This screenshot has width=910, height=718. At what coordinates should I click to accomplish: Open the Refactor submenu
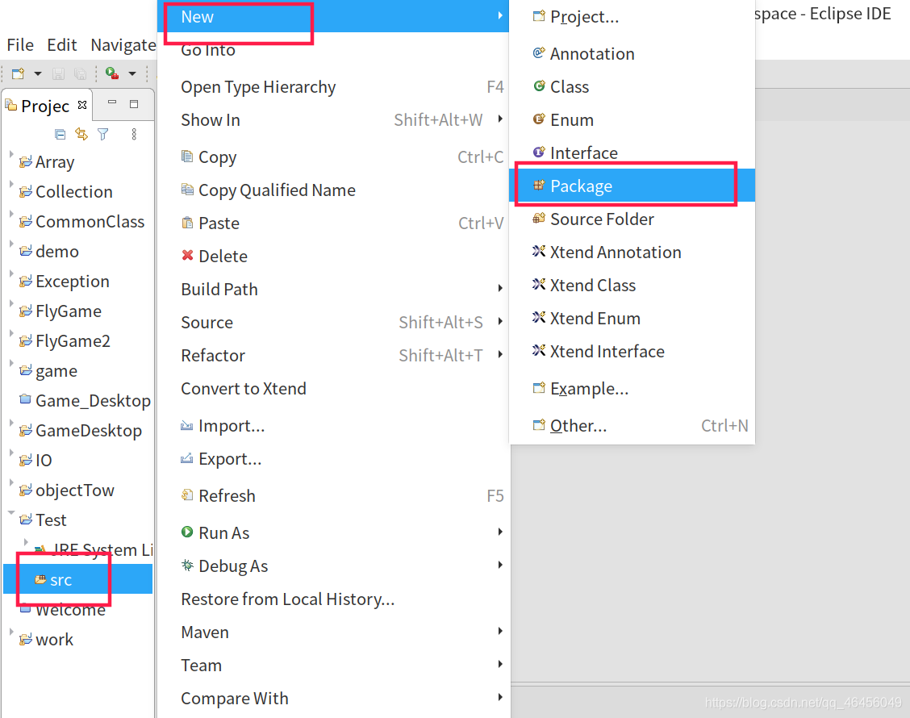point(333,355)
